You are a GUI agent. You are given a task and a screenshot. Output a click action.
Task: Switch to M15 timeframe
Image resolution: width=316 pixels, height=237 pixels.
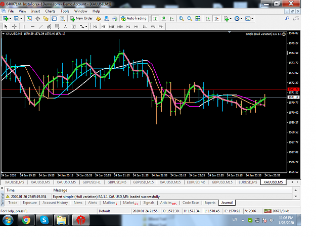point(112,27)
